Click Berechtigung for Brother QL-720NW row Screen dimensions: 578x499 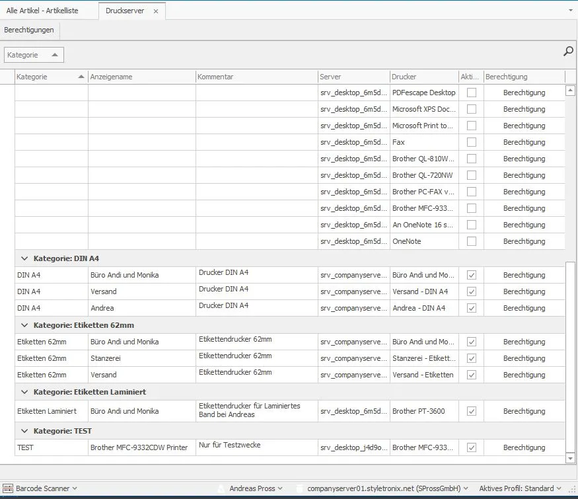tap(524, 175)
